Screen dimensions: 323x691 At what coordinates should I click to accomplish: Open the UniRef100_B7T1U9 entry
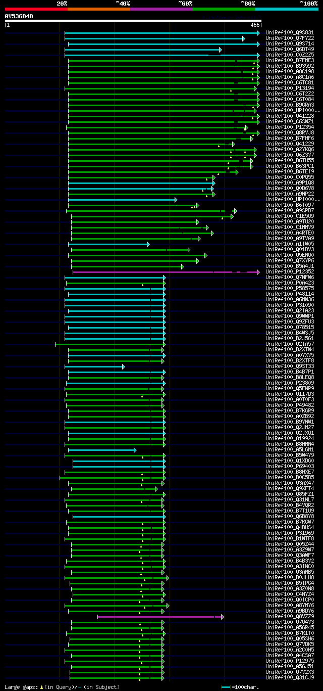click(x=290, y=511)
